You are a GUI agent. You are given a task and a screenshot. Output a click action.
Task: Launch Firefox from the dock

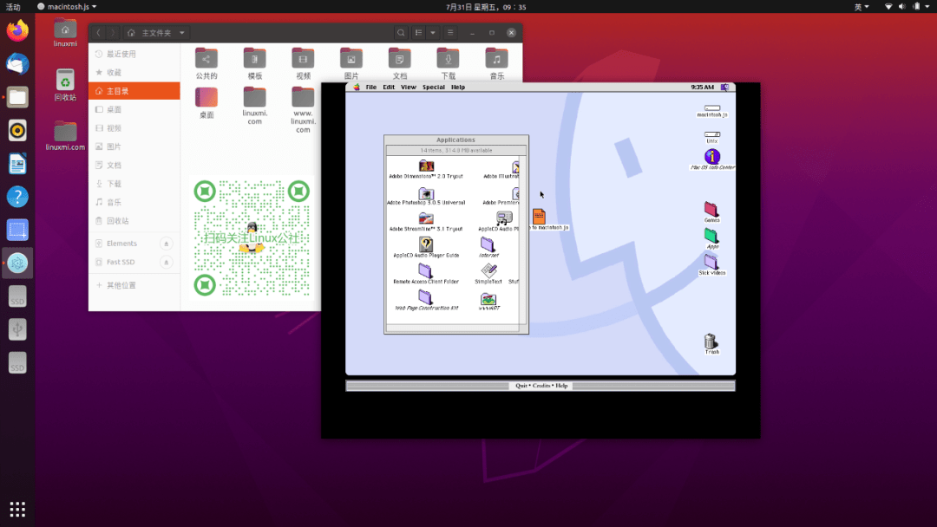(x=17, y=30)
